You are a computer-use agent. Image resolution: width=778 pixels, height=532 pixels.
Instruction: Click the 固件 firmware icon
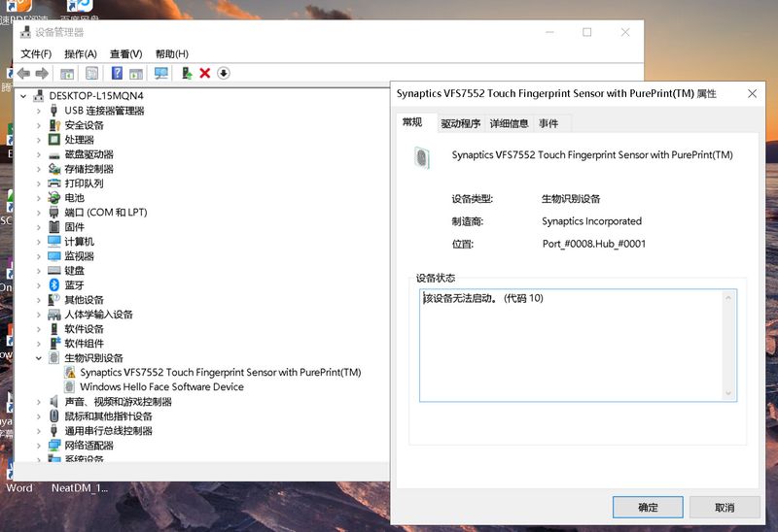54,227
